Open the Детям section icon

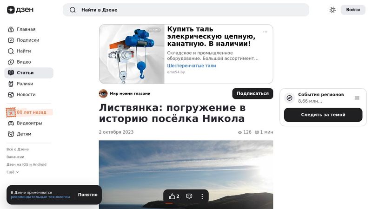[x=11, y=134]
